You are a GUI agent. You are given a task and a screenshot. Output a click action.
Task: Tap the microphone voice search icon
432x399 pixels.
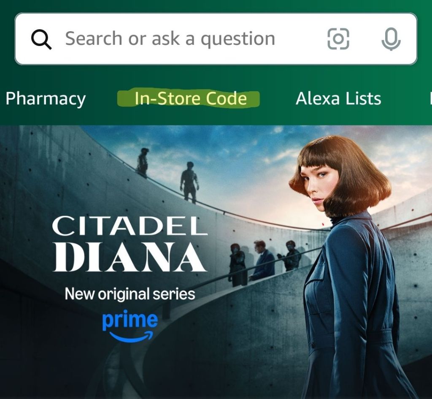391,39
